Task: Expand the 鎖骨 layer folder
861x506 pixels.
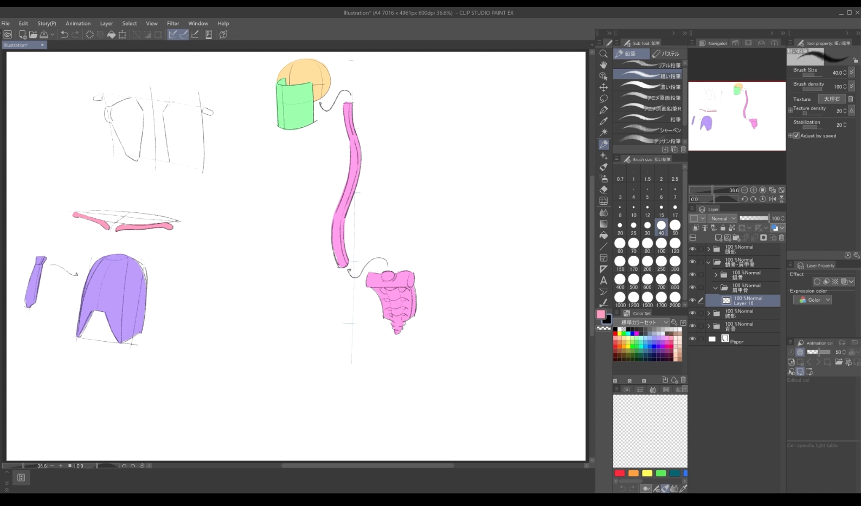Action: click(716, 275)
